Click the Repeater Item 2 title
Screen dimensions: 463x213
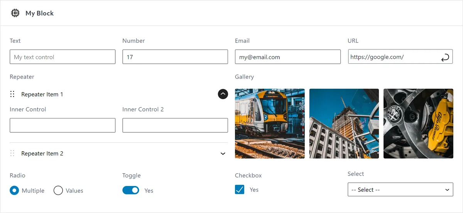42,153
